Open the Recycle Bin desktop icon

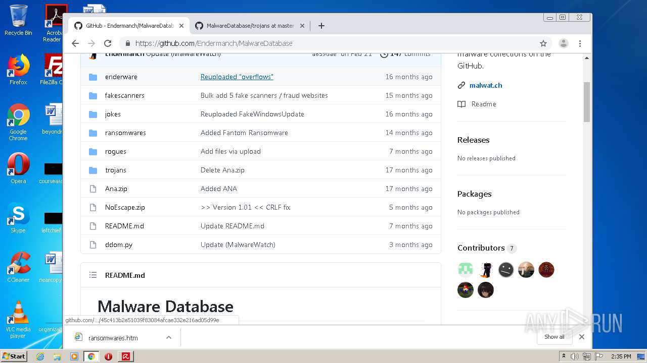click(x=18, y=20)
